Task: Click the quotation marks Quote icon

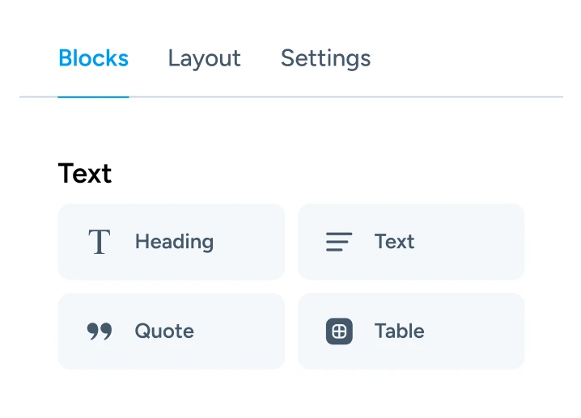Action: pyautogui.click(x=99, y=331)
